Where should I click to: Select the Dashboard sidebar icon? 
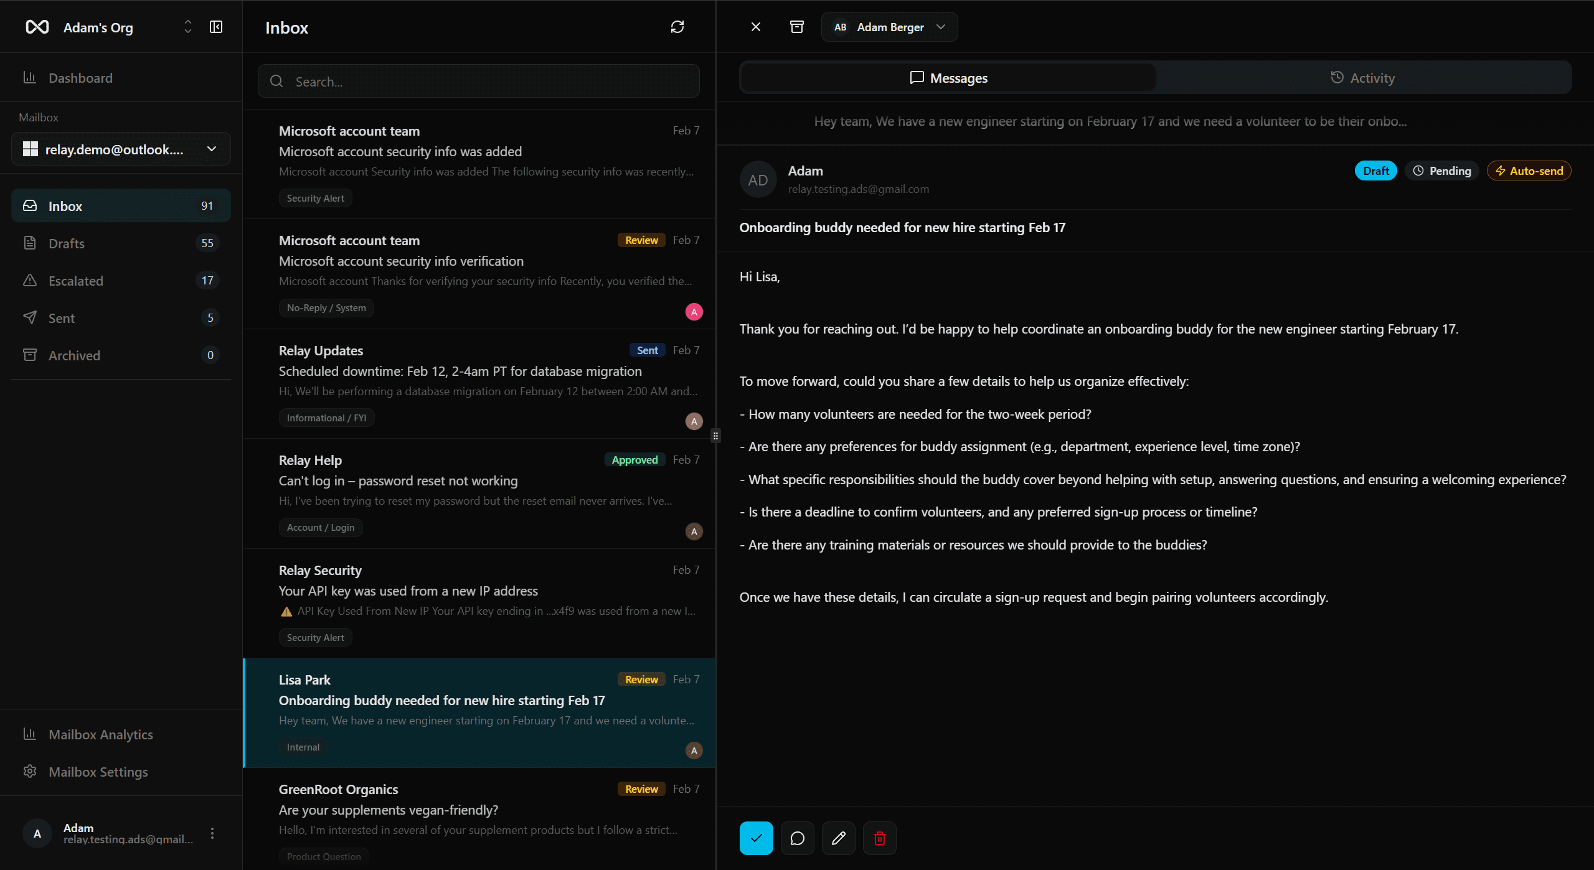(x=31, y=77)
